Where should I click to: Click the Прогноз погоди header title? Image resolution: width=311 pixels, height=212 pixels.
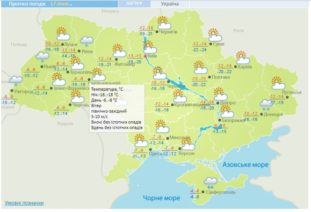(x=24, y=4)
